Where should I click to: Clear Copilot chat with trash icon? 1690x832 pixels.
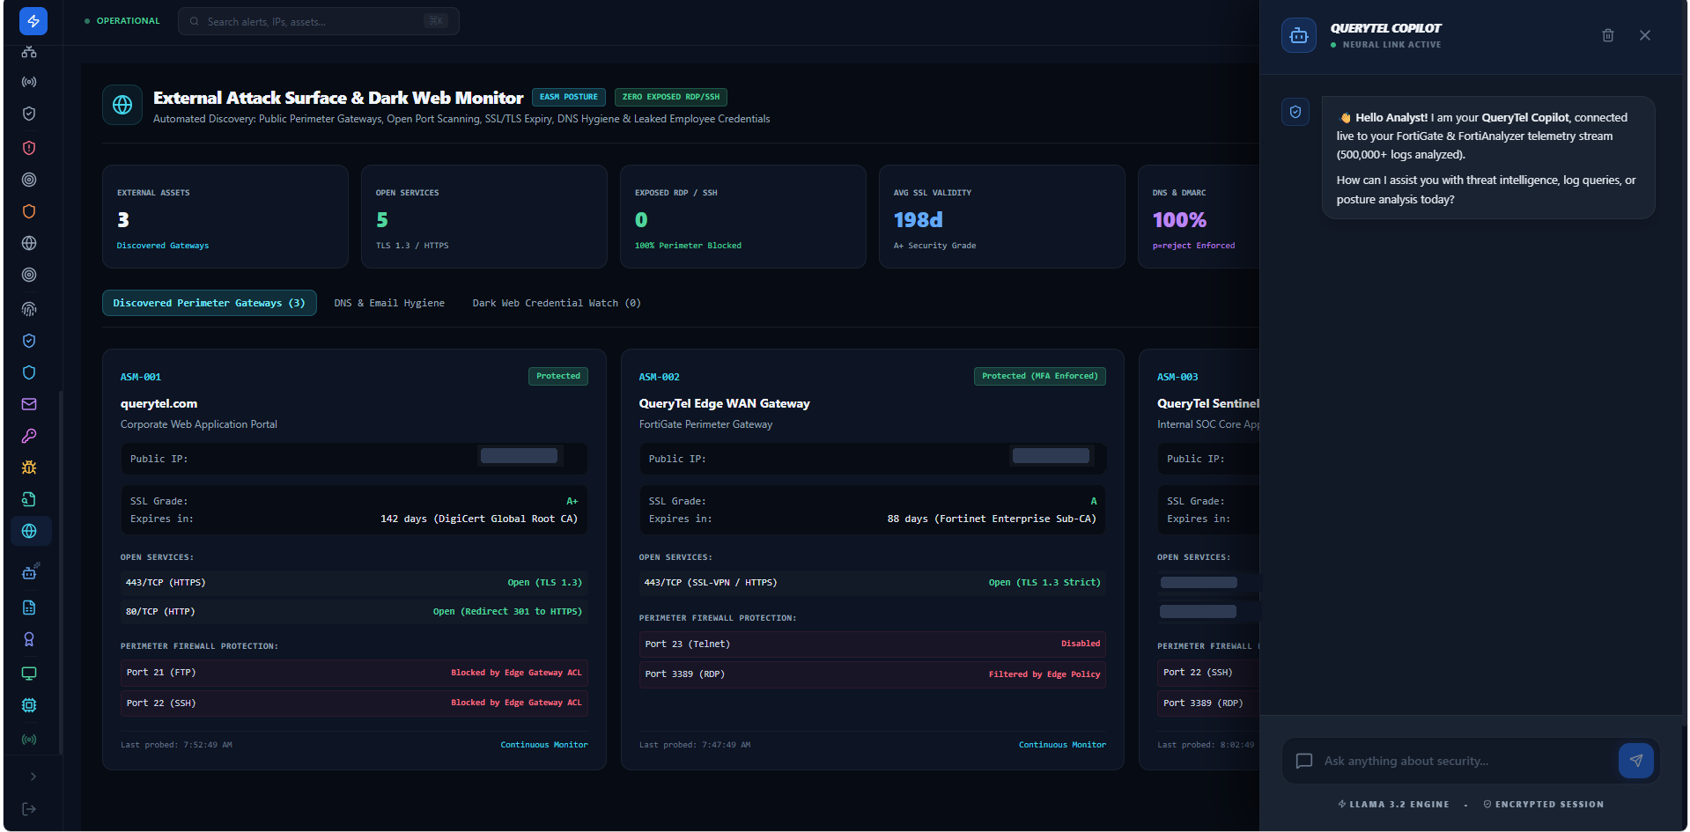tap(1608, 35)
